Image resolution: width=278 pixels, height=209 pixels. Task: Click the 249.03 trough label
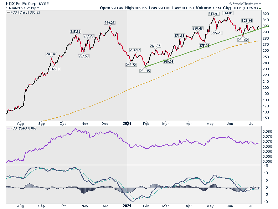coord(169,62)
